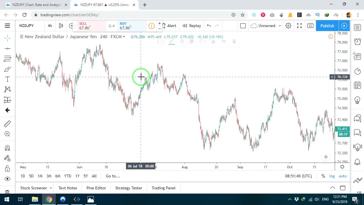Screen dimensions: 364x205
Task: Open the Pine Editor tab
Action: point(96,188)
